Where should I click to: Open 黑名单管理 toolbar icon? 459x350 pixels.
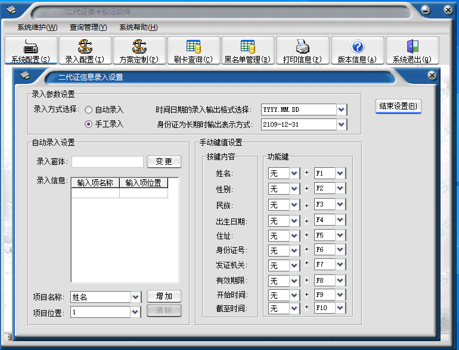click(247, 46)
